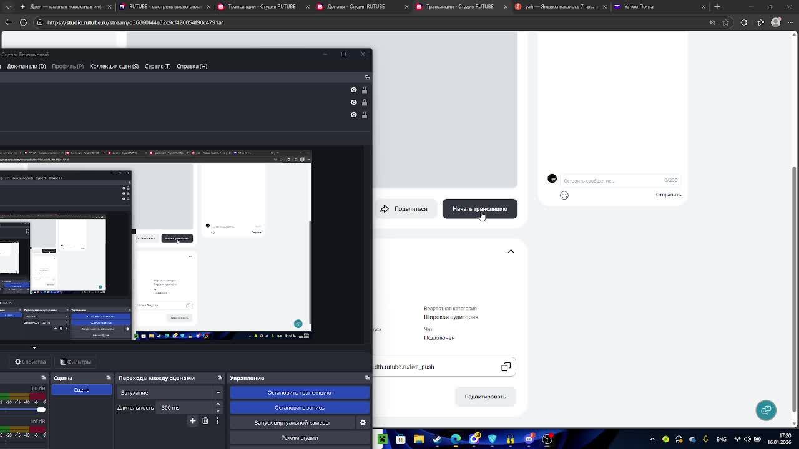Screen dimensions: 799x449
Task: Open the Профиль (P) menu
Action: click(x=67, y=66)
